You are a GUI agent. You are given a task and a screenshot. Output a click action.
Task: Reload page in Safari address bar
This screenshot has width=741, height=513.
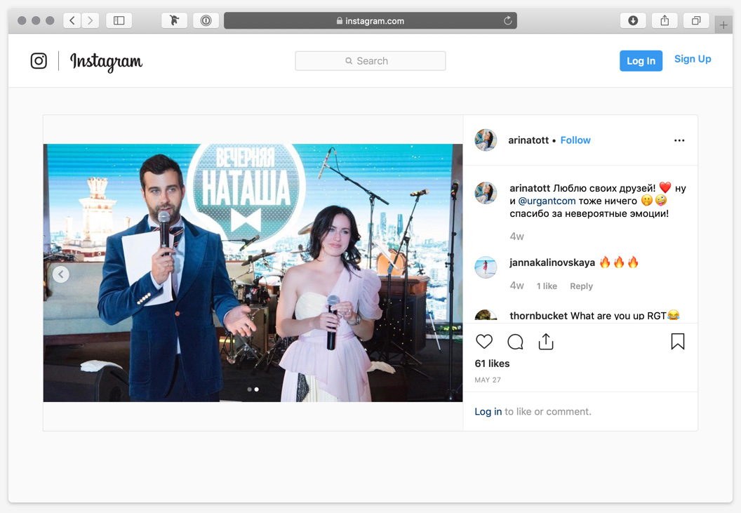[507, 21]
